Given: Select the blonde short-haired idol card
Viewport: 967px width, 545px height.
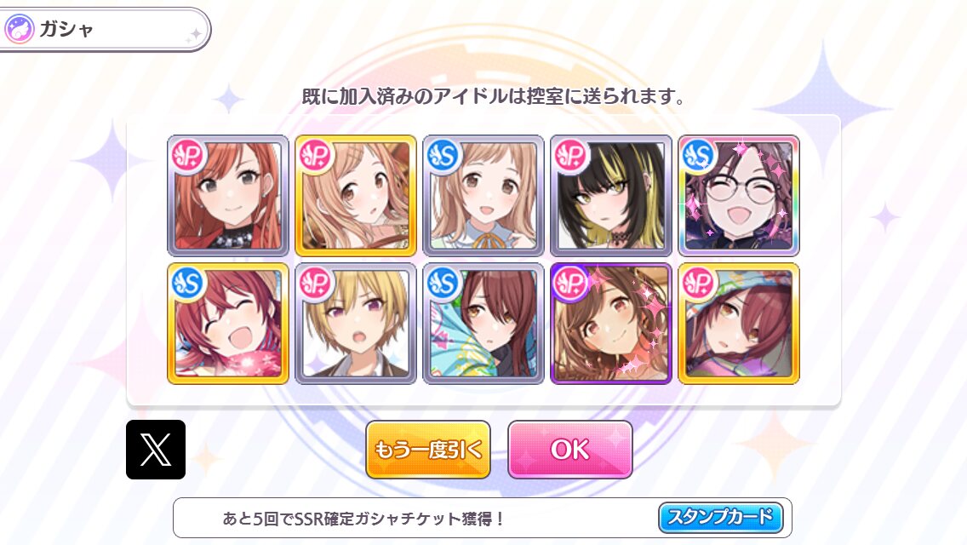Looking at the screenshot, I should point(356,324).
